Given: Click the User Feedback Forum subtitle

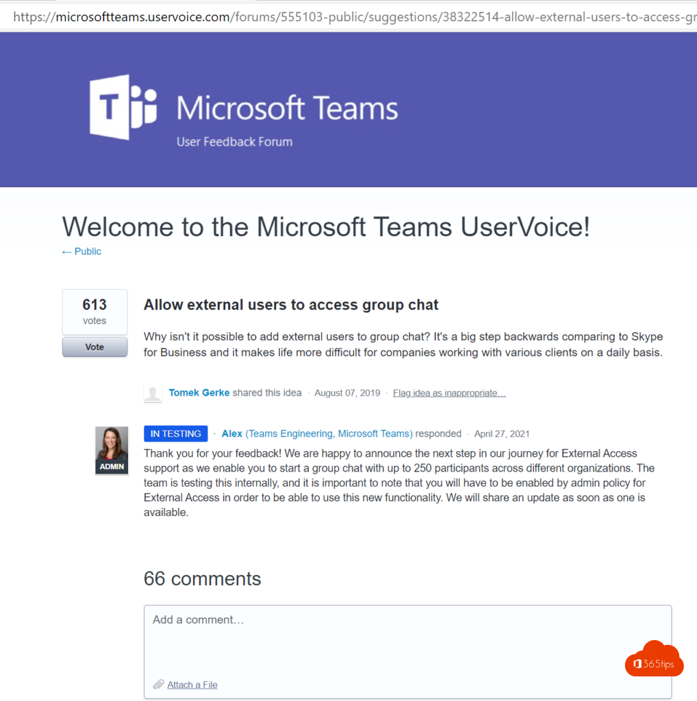Looking at the screenshot, I should 234,142.
